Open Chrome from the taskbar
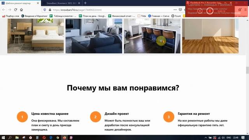 [58, 138]
